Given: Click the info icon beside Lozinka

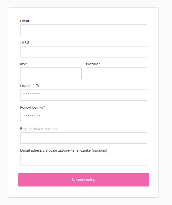Looking at the screenshot, I should [x=37, y=86].
